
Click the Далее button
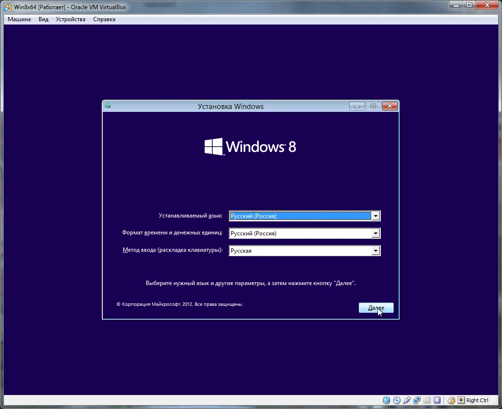coord(376,308)
